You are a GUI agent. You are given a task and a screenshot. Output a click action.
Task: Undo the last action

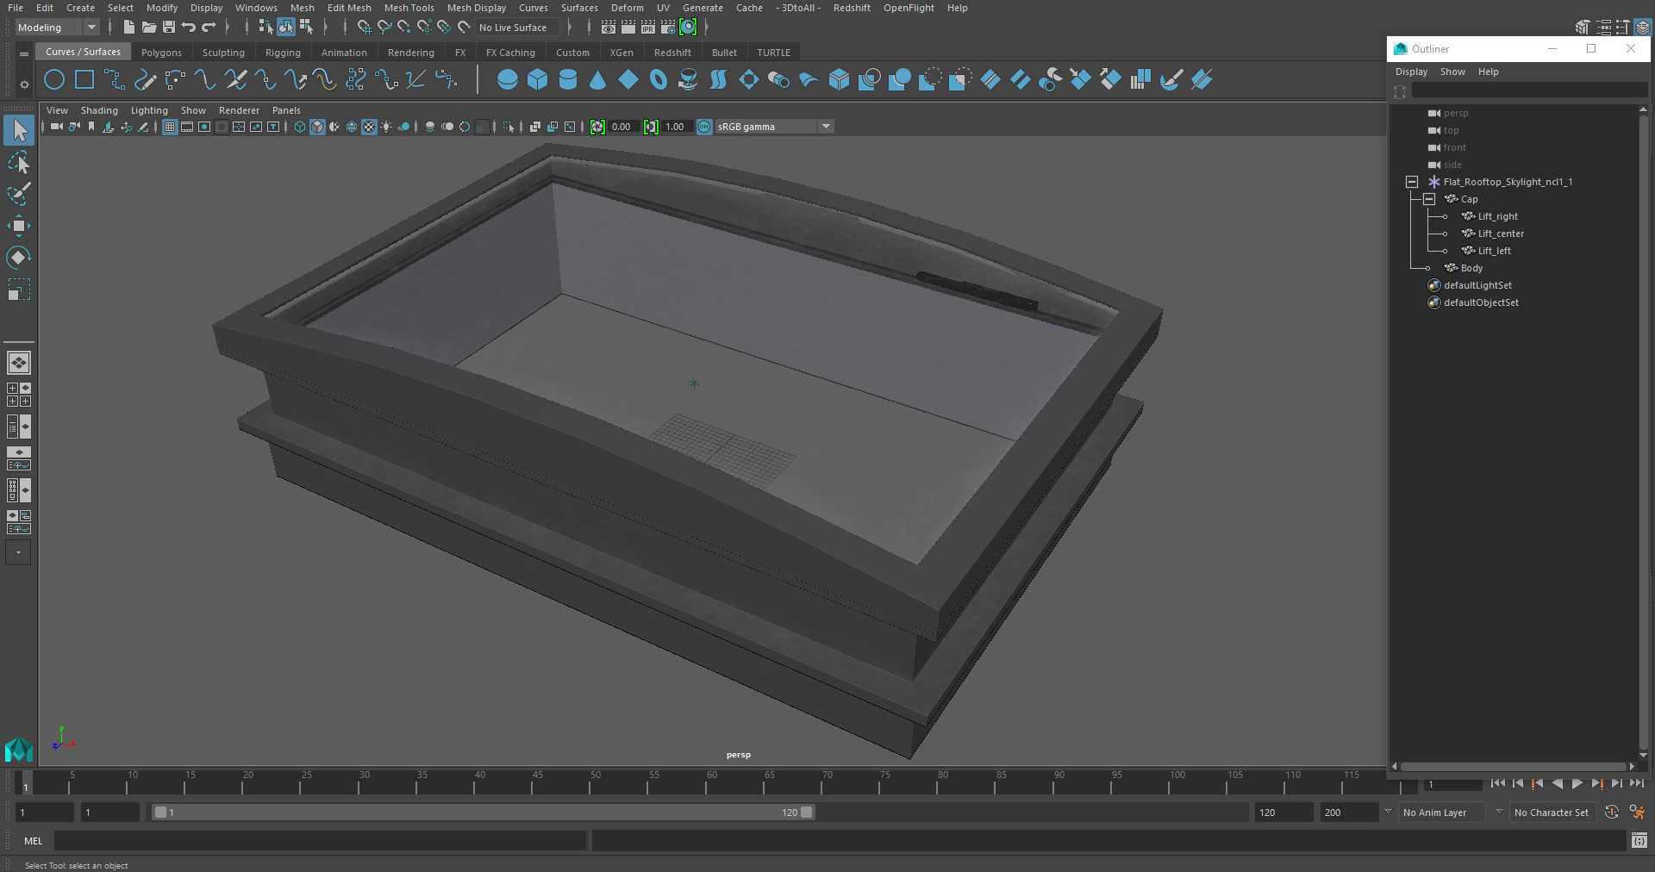189,28
